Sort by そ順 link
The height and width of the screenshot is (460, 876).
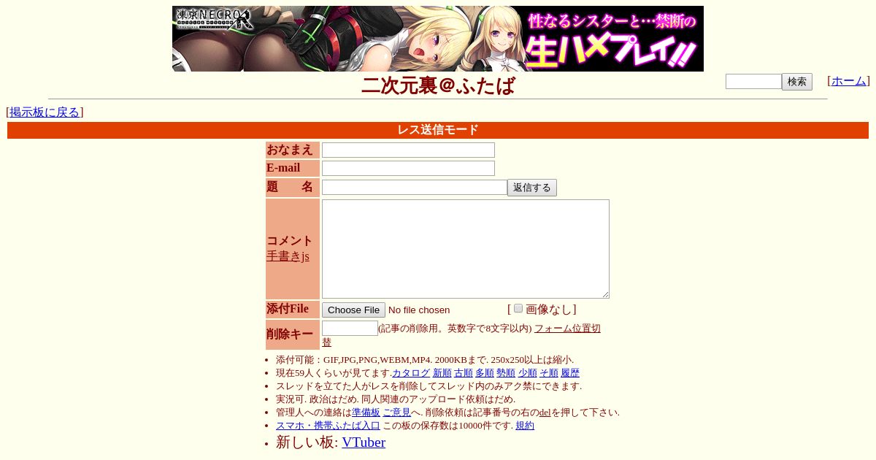pyautogui.click(x=549, y=373)
